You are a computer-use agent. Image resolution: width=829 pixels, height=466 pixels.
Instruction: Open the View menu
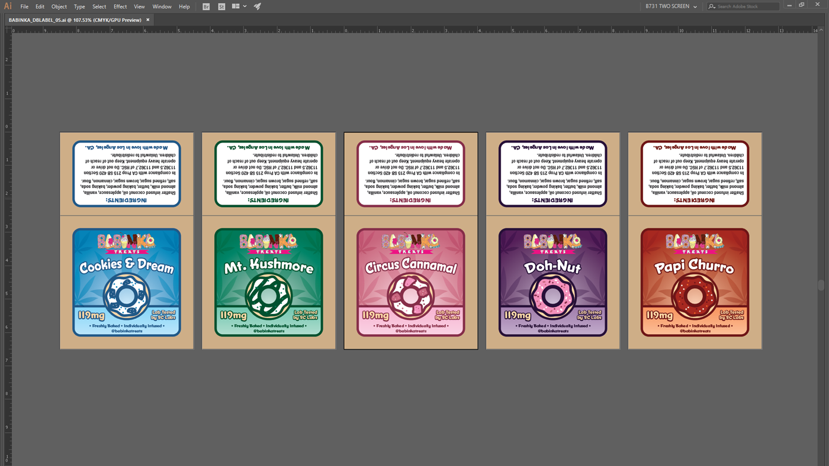tap(139, 7)
